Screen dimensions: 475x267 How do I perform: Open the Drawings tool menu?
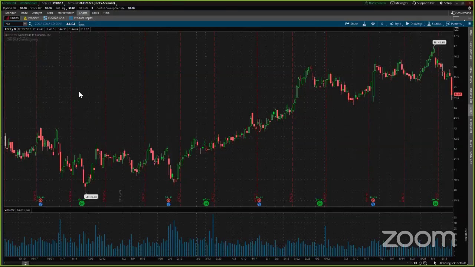click(414, 24)
